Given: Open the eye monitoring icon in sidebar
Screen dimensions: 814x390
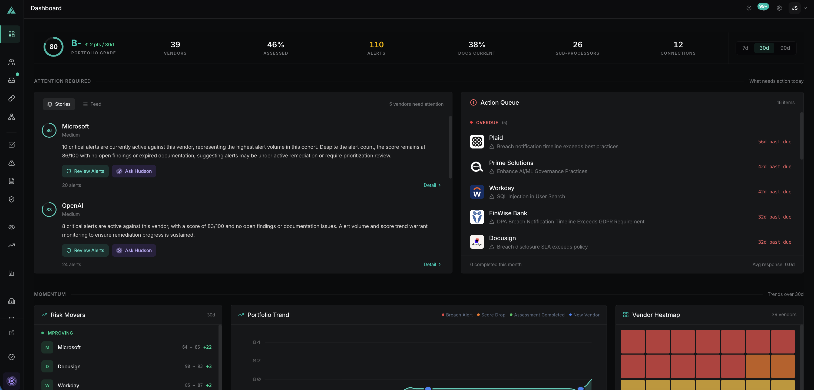Looking at the screenshot, I should tap(11, 227).
